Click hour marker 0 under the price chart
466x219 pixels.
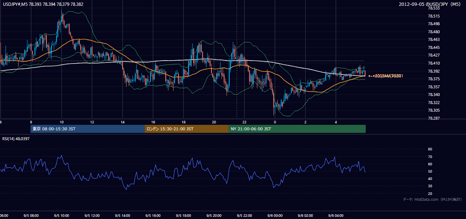(x=275, y=122)
